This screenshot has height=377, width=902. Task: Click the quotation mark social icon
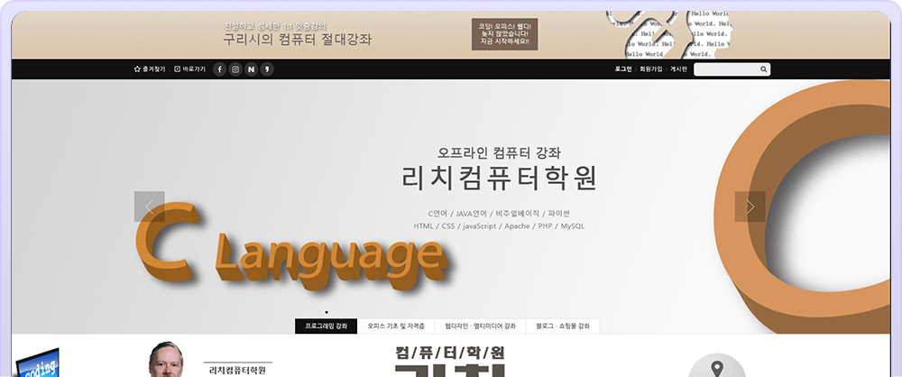coord(266,69)
